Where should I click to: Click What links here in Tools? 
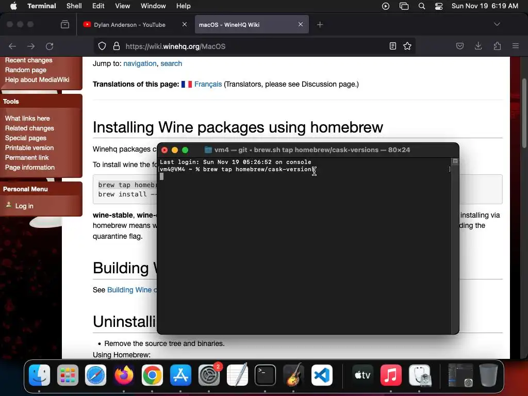[x=27, y=119]
